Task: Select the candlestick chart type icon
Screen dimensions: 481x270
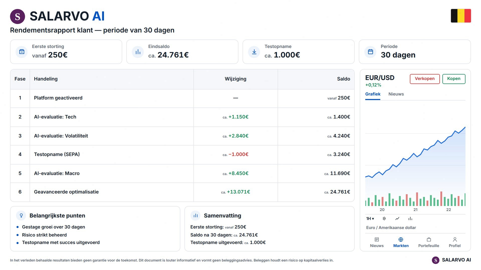Action: (384, 218)
